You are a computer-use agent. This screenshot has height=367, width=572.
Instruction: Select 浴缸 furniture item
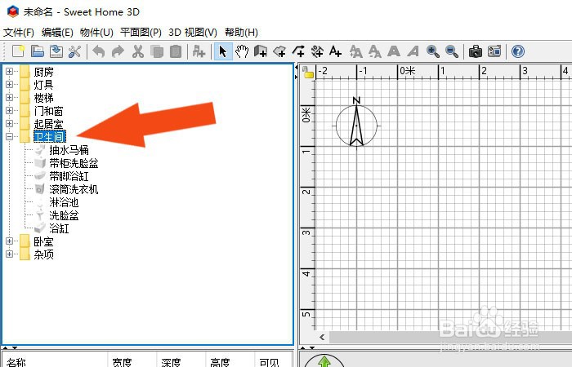[59, 228]
